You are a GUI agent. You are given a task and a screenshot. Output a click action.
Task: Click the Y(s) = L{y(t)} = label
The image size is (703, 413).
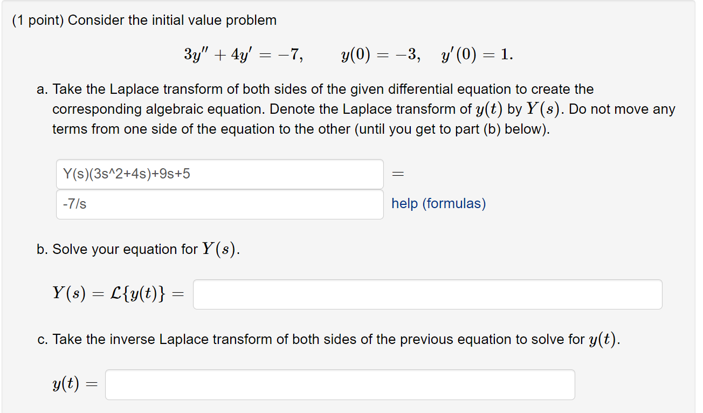tap(118, 293)
